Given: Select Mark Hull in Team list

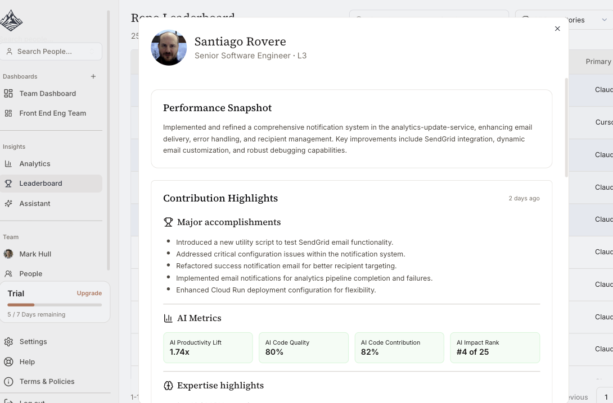Looking at the screenshot, I should (35, 254).
